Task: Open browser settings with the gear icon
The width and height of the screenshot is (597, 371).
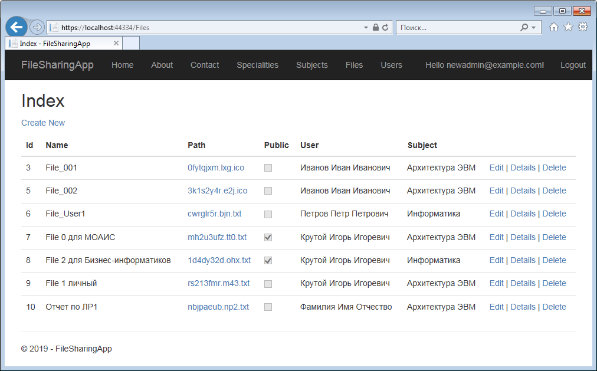Action: click(x=583, y=27)
